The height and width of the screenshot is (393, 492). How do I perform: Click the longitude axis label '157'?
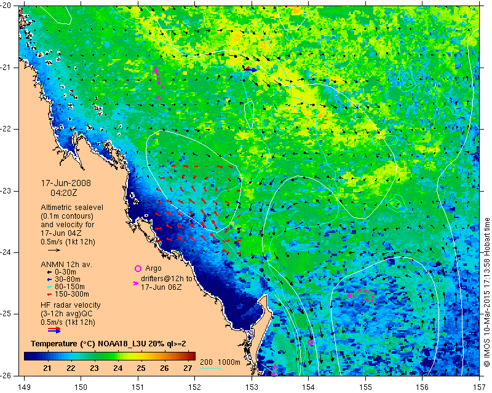[x=480, y=387]
